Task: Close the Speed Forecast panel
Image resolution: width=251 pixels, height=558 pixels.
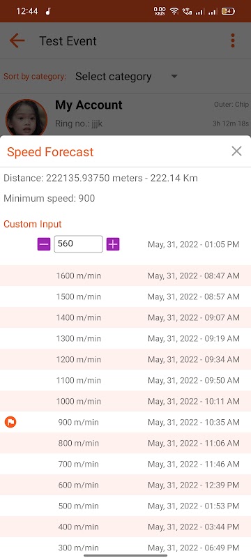Action: [236, 151]
